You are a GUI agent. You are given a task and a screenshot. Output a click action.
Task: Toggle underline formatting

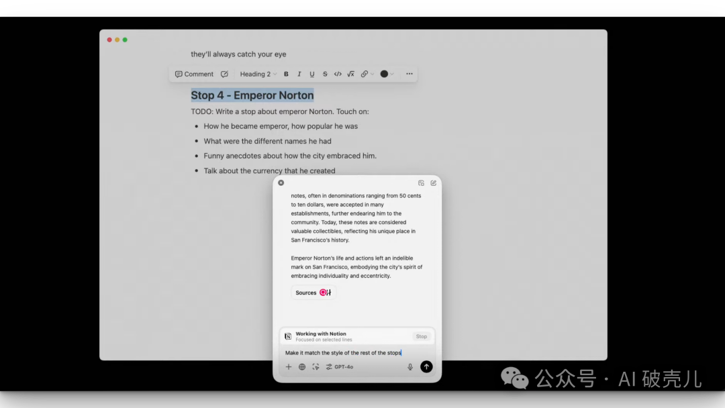(312, 74)
